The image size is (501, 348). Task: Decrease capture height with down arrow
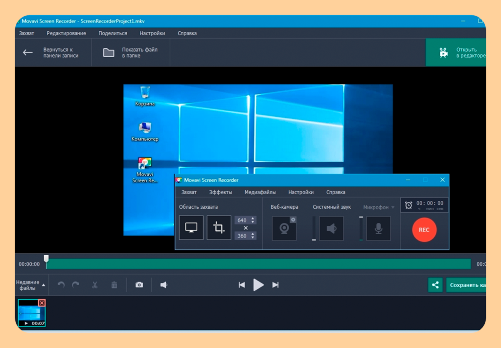[253, 238]
